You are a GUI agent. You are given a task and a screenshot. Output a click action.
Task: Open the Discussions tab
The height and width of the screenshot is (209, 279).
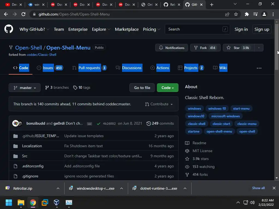coord(129,68)
